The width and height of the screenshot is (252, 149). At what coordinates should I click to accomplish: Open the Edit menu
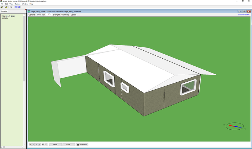[x=7, y=4]
